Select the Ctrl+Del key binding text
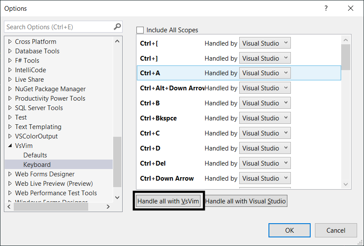 tap(153, 163)
